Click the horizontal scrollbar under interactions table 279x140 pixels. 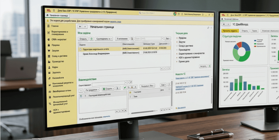pos(143,112)
